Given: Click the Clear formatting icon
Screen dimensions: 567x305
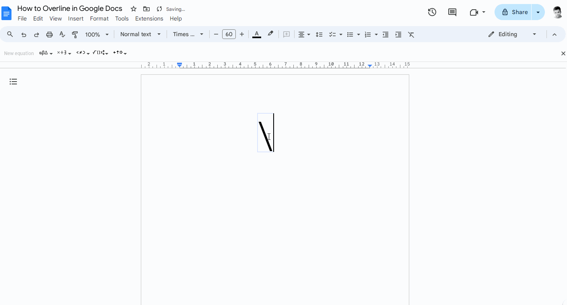Looking at the screenshot, I should pos(411,34).
